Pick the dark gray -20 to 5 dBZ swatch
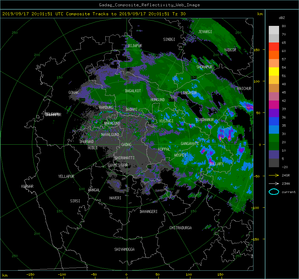The image size is (299, 279). [x=274, y=163]
